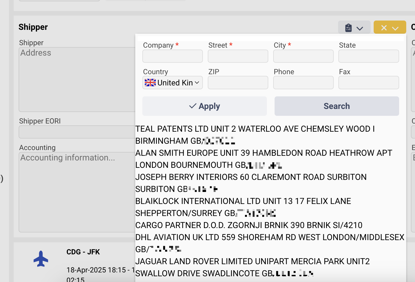
Task: Focus the Phone input field
Action: tap(303, 83)
